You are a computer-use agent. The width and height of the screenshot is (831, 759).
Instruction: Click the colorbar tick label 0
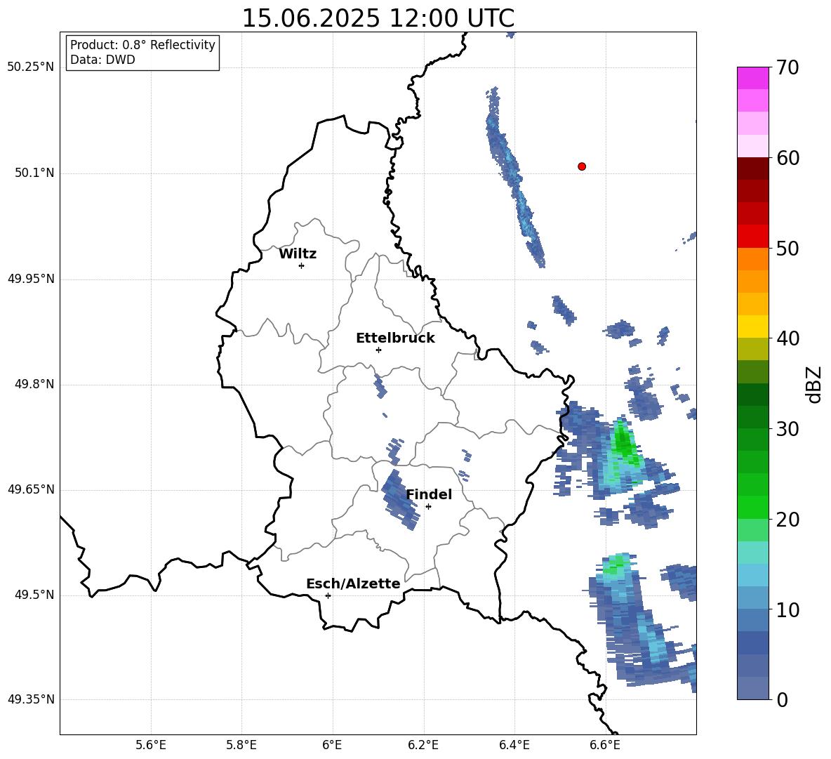tap(782, 699)
